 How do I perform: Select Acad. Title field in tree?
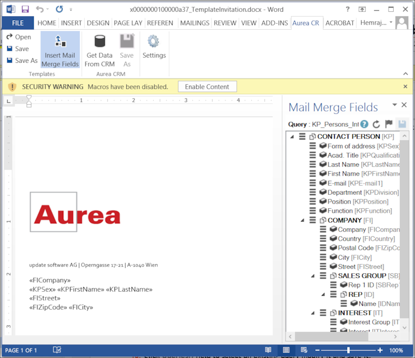[x=363, y=155]
